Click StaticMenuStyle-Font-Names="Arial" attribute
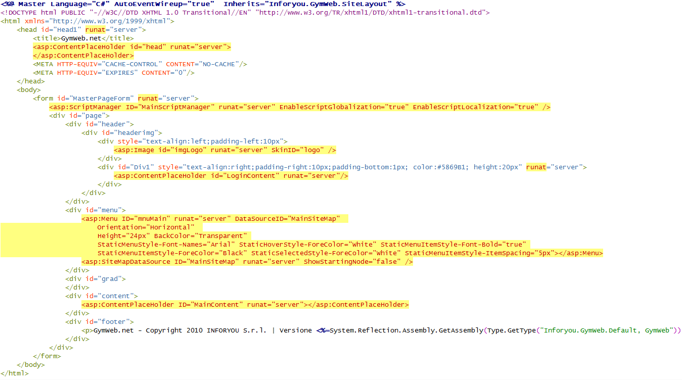The image size is (682, 380). click(x=166, y=244)
